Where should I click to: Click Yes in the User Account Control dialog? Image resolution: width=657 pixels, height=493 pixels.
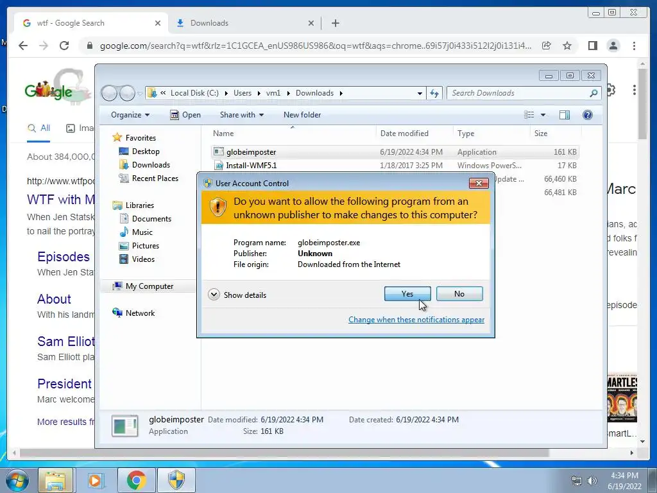407,294
